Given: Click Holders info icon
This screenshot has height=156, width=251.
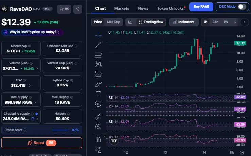Looking at the screenshot, I should pyautogui.click(x=69, y=114).
